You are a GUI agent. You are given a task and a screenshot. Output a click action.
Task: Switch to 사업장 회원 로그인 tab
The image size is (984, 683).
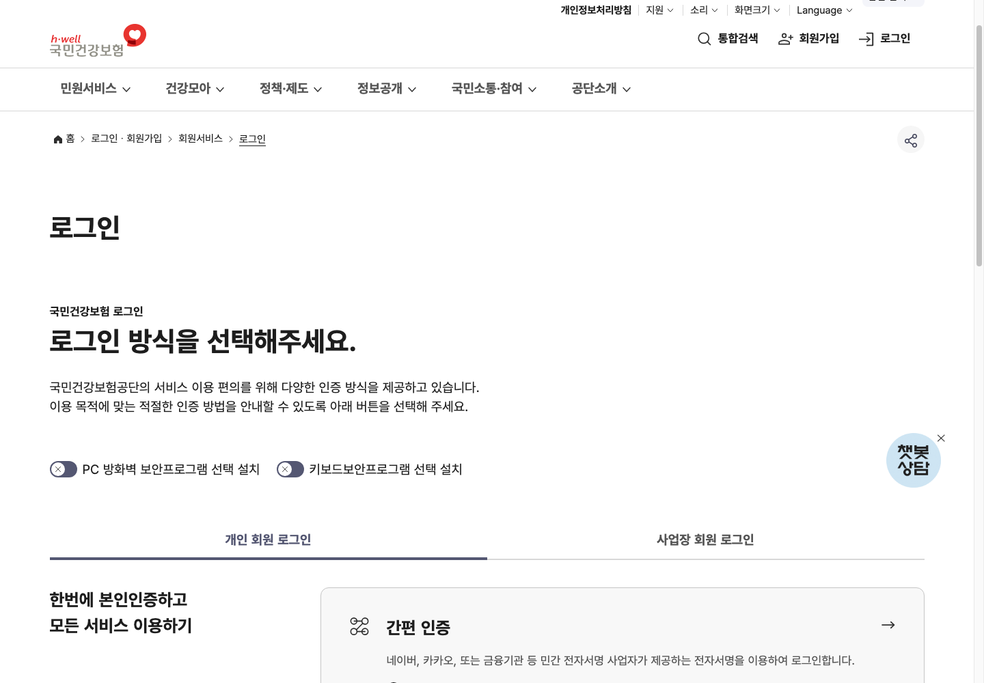pyautogui.click(x=706, y=540)
